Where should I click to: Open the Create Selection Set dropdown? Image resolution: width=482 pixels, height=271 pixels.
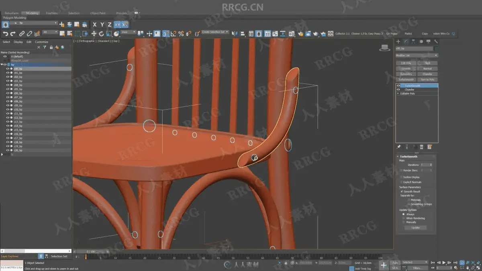[x=215, y=32]
